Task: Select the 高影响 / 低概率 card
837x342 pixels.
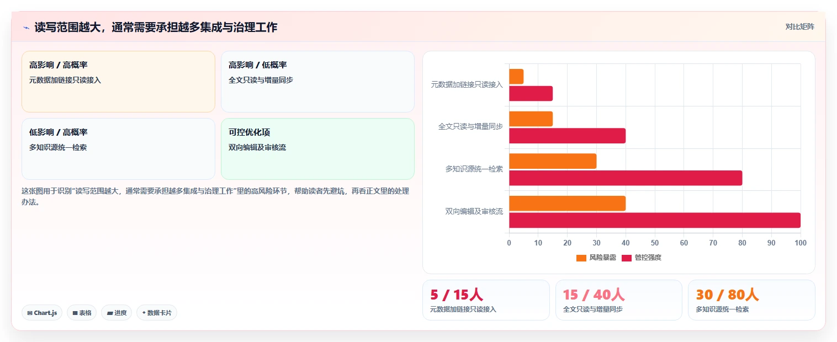Action: tap(317, 82)
